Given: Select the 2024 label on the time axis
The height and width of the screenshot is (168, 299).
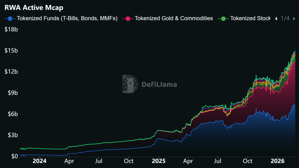Looking at the screenshot, I should point(39,161).
